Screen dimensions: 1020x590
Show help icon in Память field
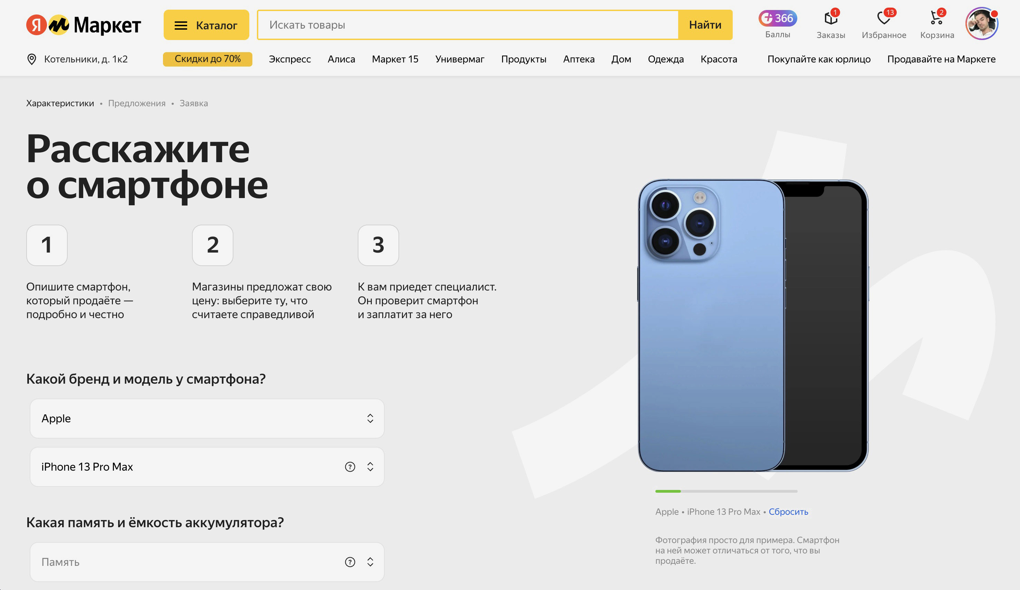tap(350, 562)
